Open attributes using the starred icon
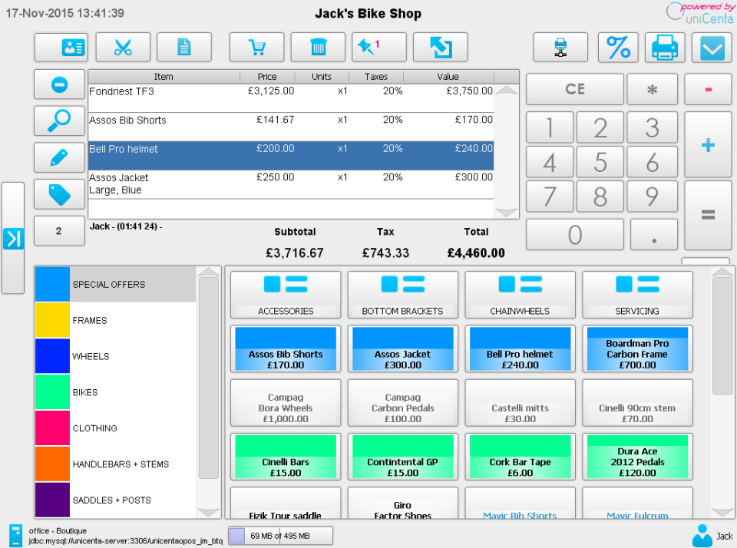The height and width of the screenshot is (548, 737). click(x=378, y=47)
